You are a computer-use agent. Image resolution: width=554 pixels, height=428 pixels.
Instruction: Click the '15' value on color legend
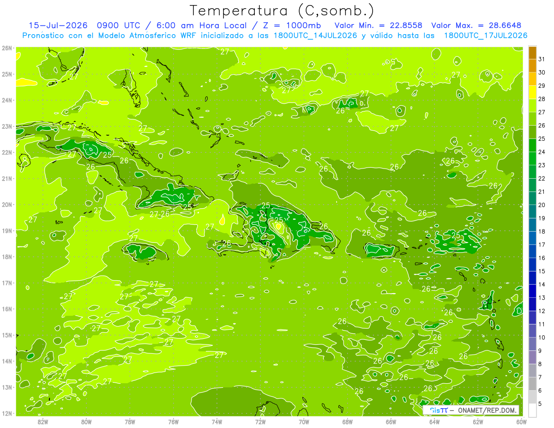(542, 271)
